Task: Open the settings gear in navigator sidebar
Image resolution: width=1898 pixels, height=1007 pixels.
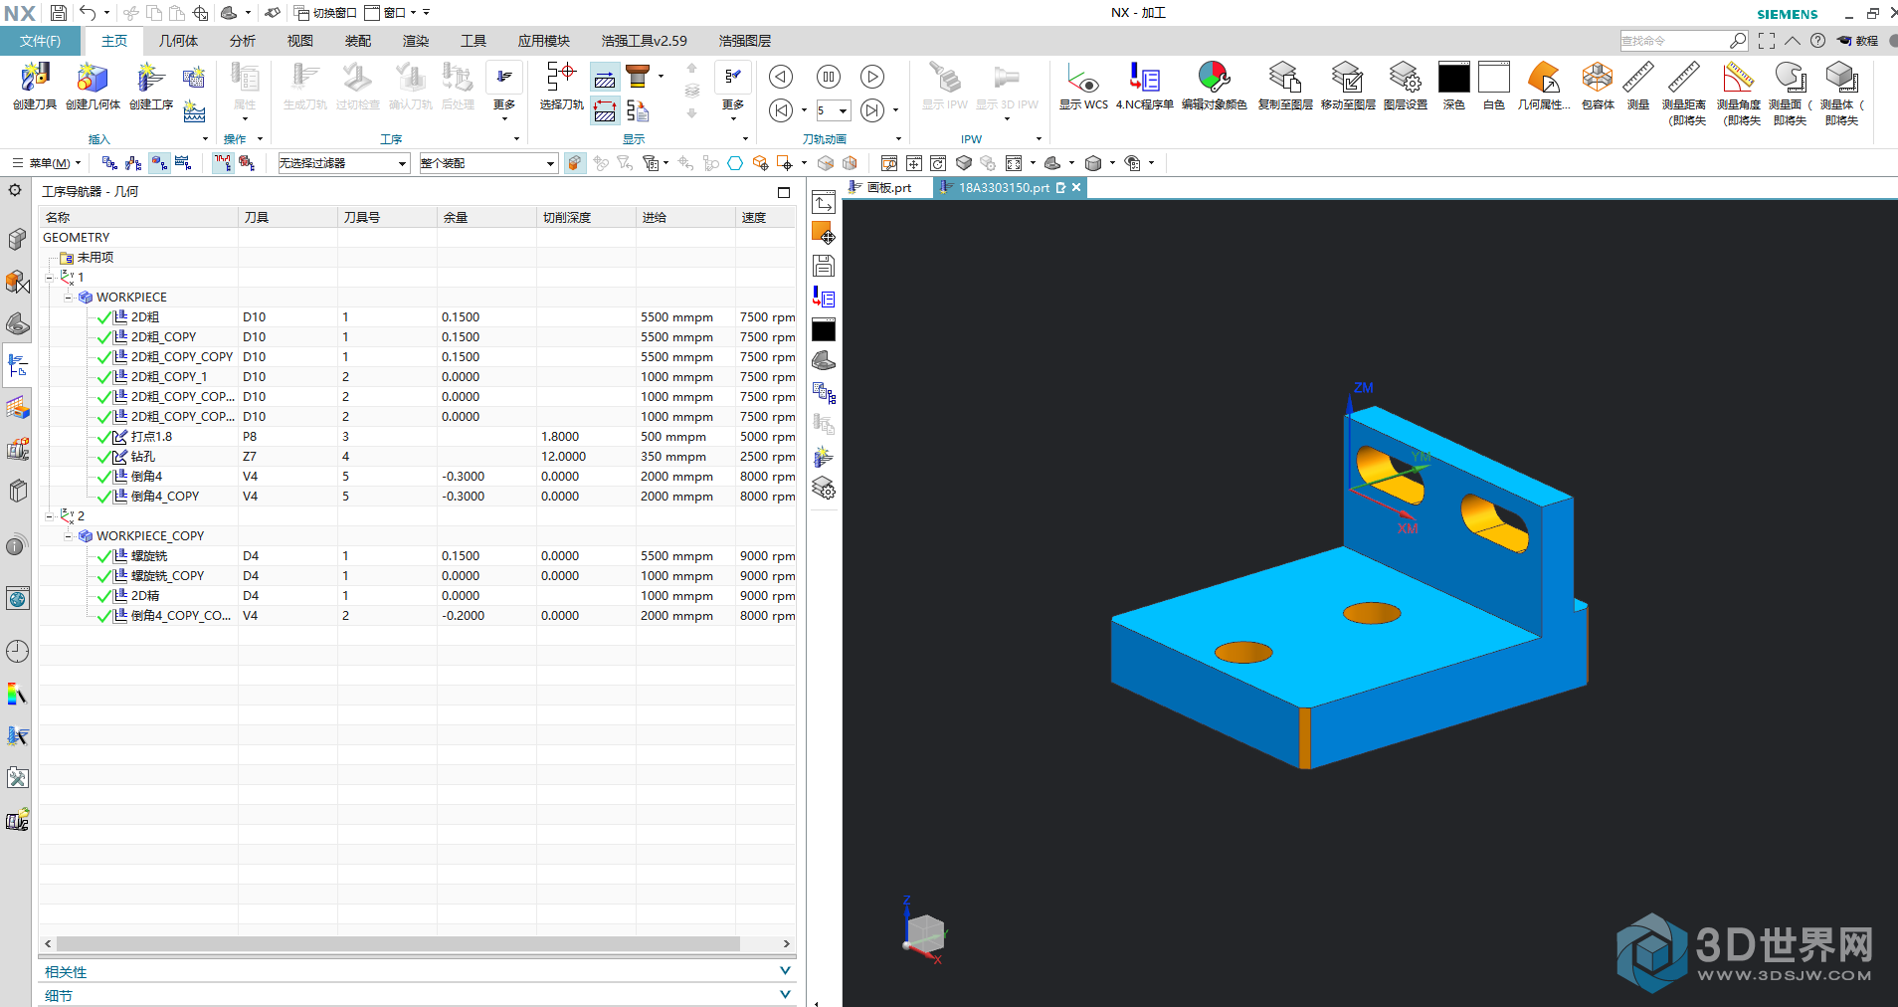Action: 15,190
